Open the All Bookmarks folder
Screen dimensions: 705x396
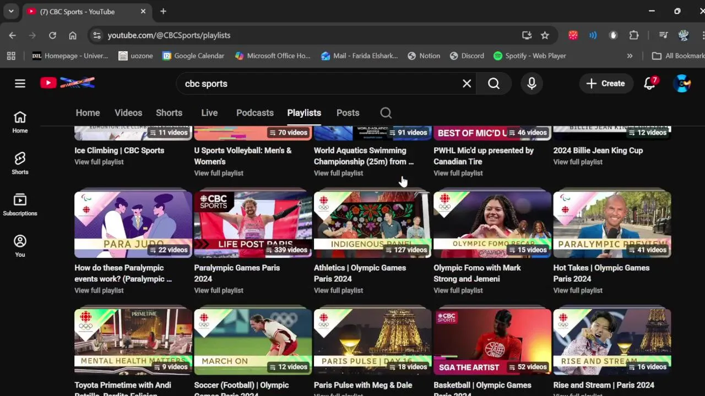(x=678, y=56)
